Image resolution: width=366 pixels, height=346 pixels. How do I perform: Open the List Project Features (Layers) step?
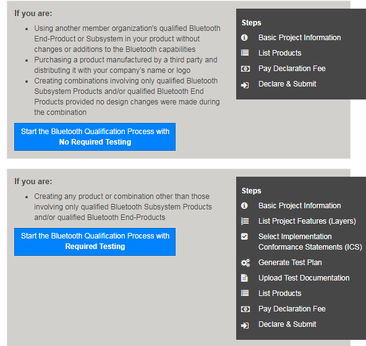[307, 221]
